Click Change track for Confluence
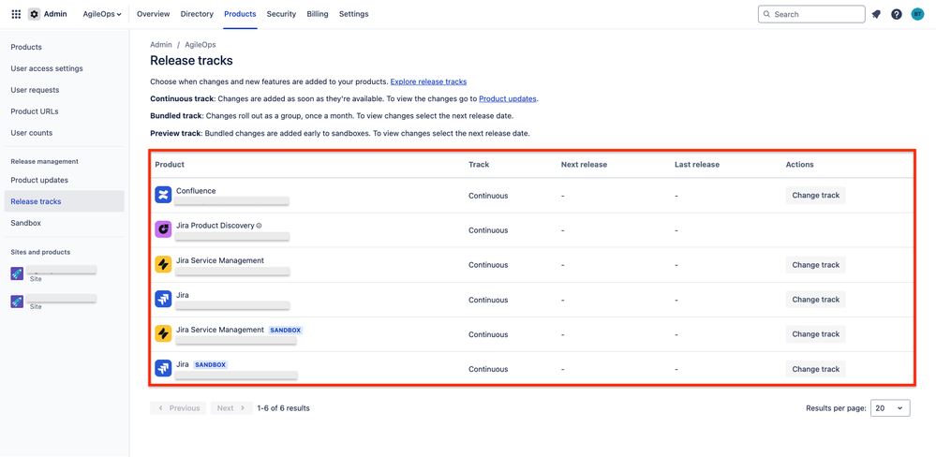936x457 pixels. (815, 195)
